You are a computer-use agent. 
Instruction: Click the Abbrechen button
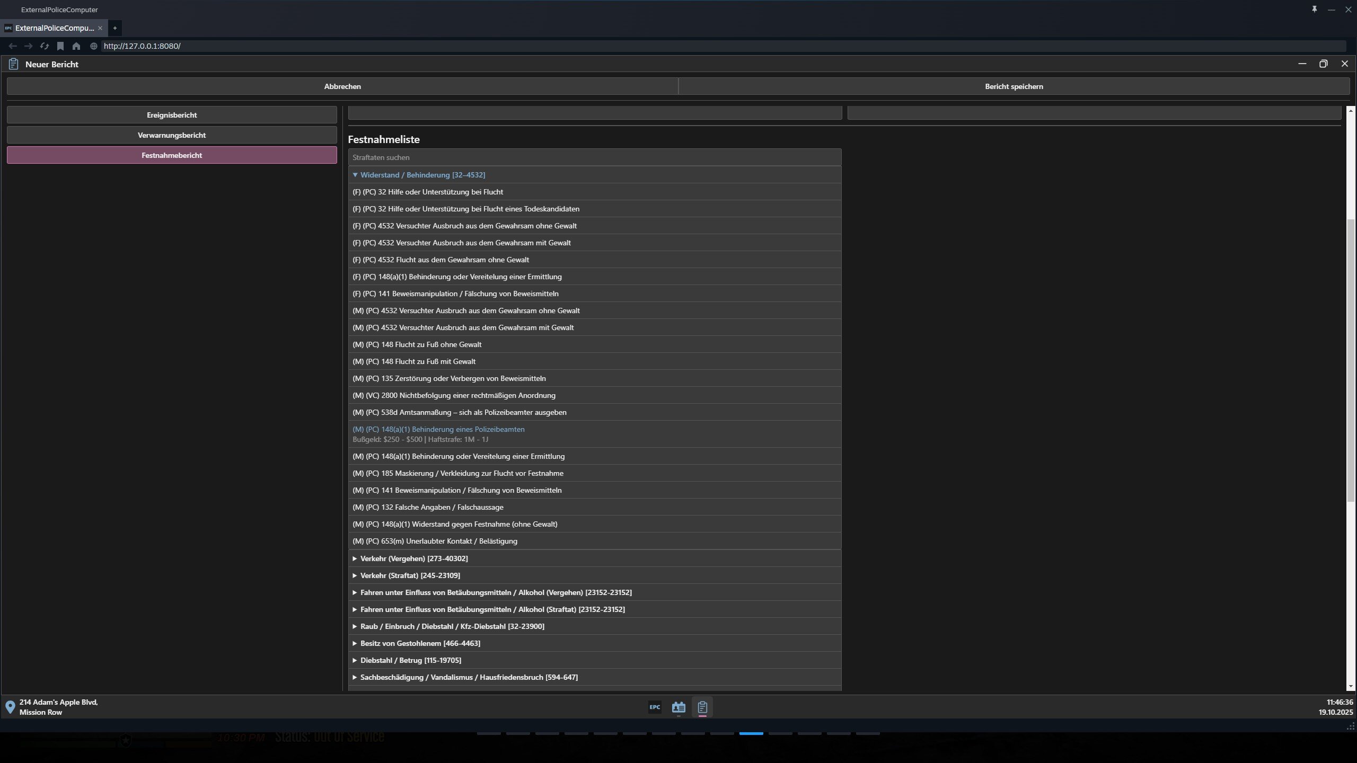pyautogui.click(x=342, y=86)
